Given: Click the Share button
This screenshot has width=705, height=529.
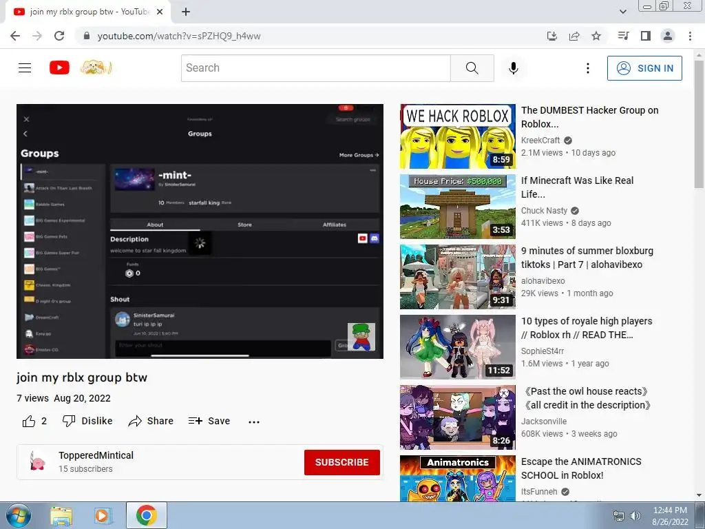Looking at the screenshot, I should (151, 421).
